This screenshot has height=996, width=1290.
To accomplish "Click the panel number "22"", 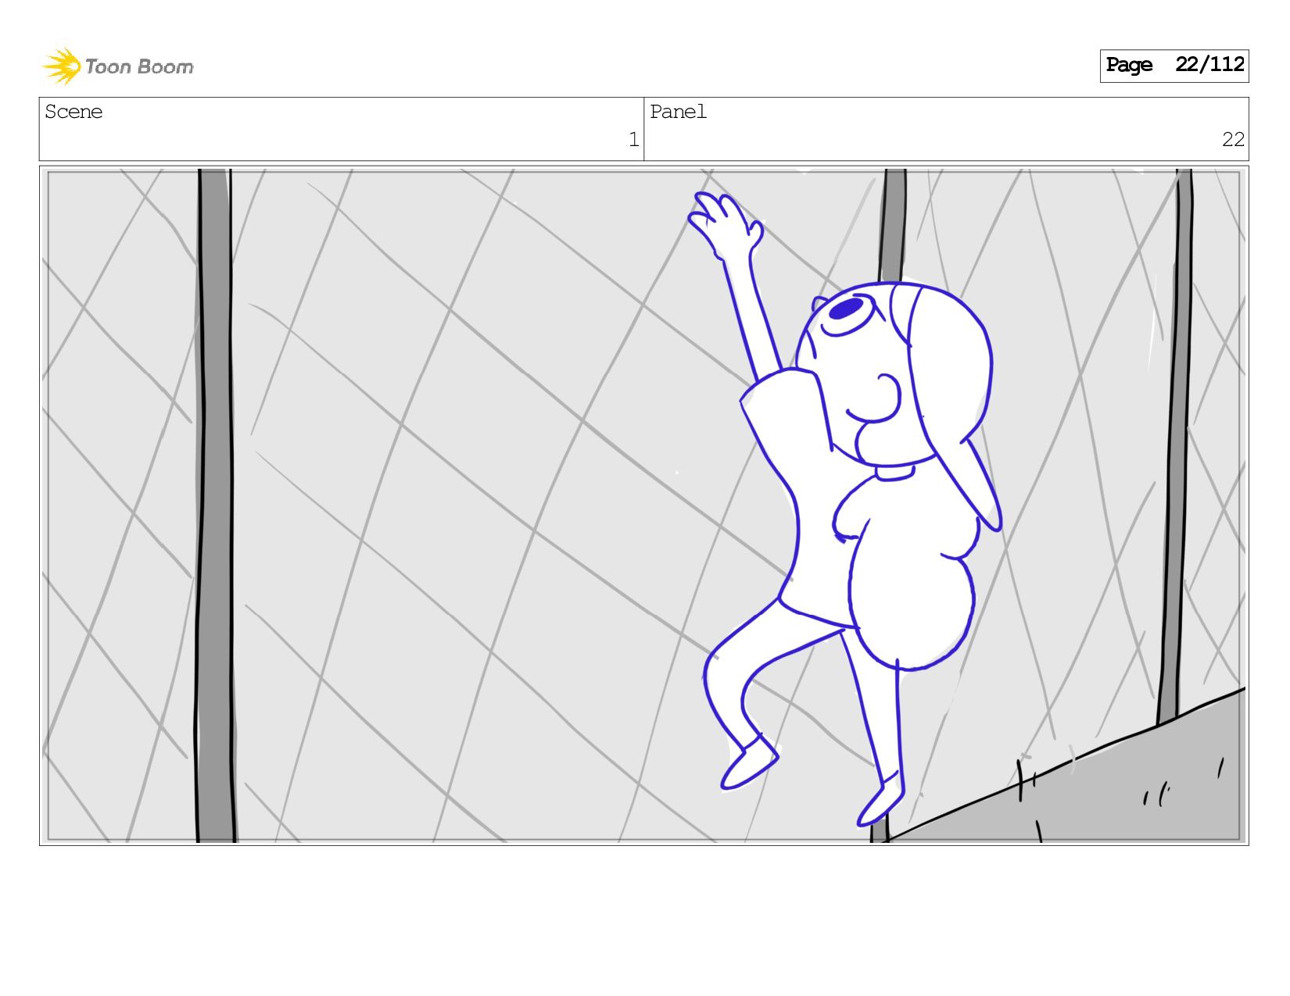I will (x=1233, y=140).
